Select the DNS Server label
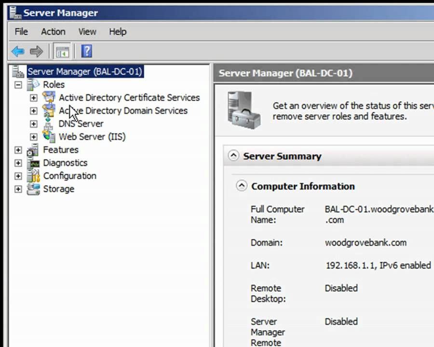 (x=81, y=124)
